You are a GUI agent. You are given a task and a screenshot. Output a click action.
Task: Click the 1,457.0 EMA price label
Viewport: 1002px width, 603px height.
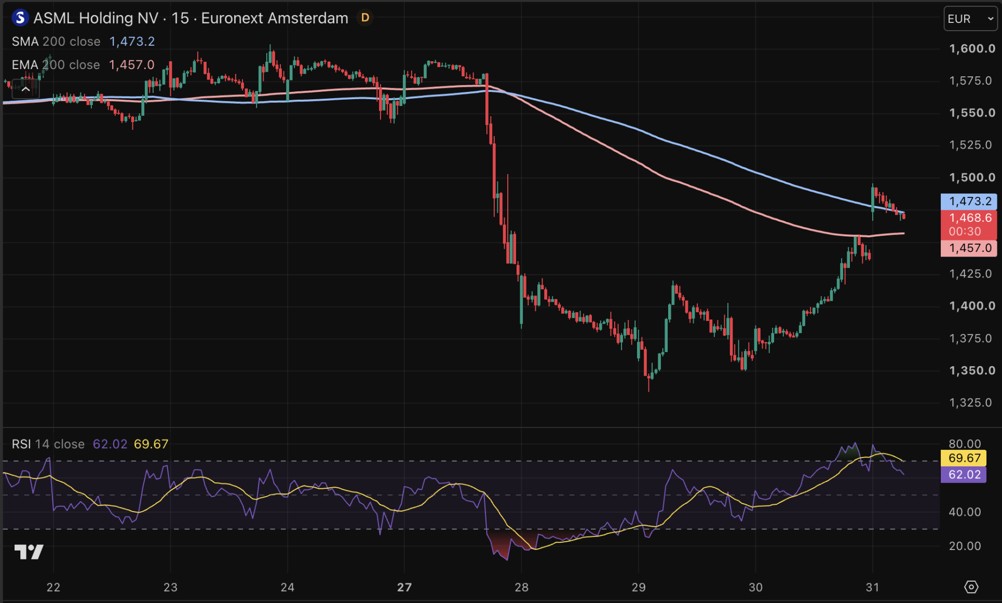pos(969,248)
